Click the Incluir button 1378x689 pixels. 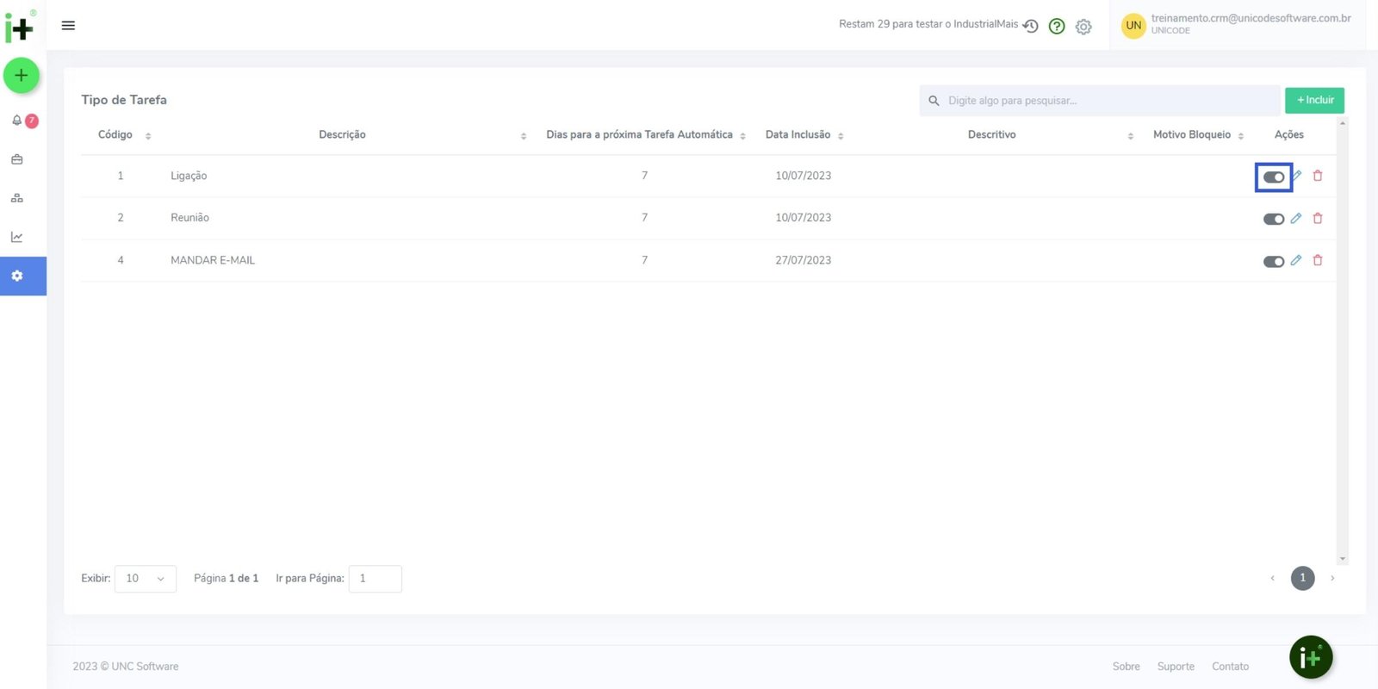[x=1314, y=101]
